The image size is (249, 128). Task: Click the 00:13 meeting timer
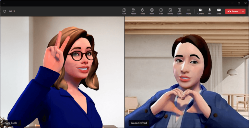pyautogui.click(x=12, y=11)
